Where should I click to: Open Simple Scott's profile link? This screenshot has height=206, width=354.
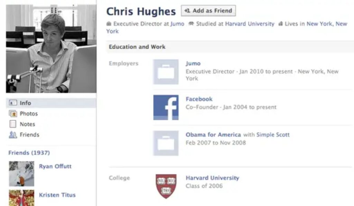coord(273,135)
